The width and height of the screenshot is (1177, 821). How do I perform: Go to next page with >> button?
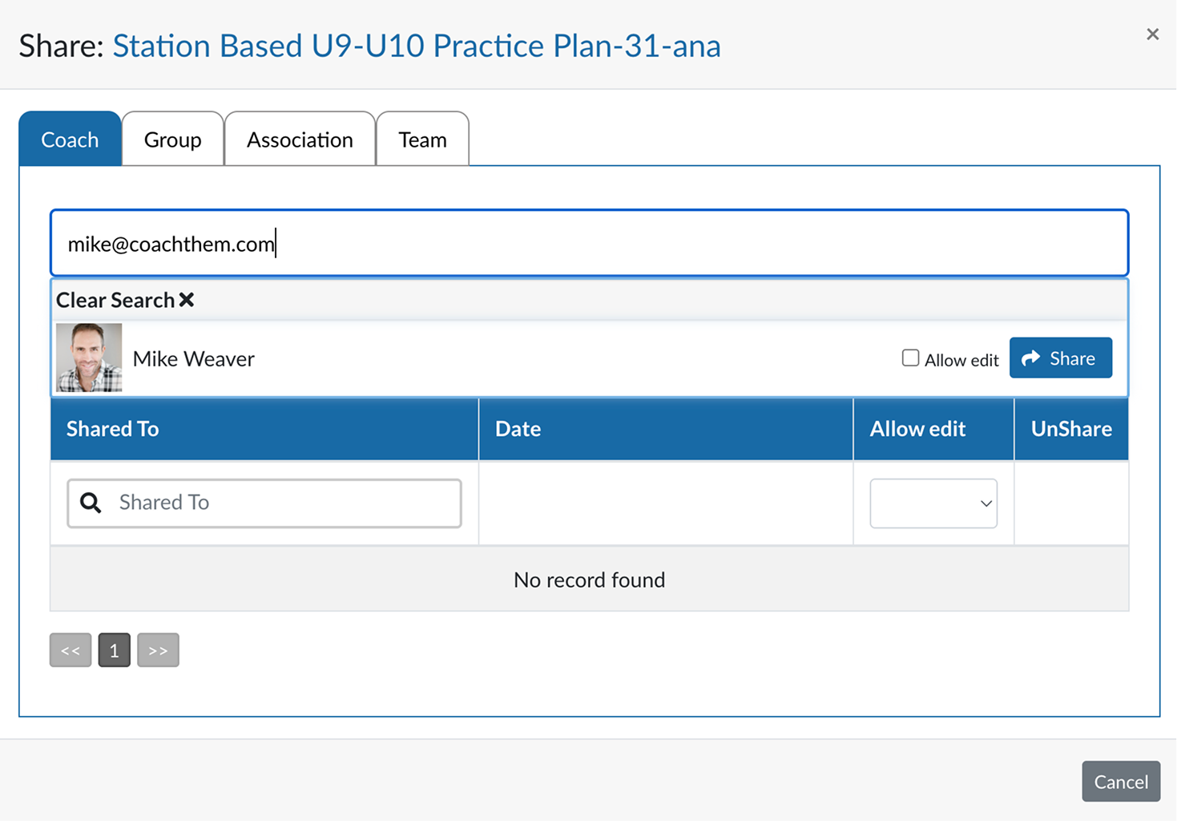(x=158, y=650)
